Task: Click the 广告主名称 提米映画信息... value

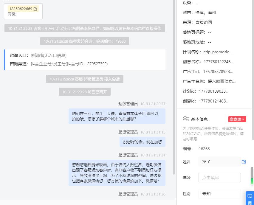Action: click(222, 81)
